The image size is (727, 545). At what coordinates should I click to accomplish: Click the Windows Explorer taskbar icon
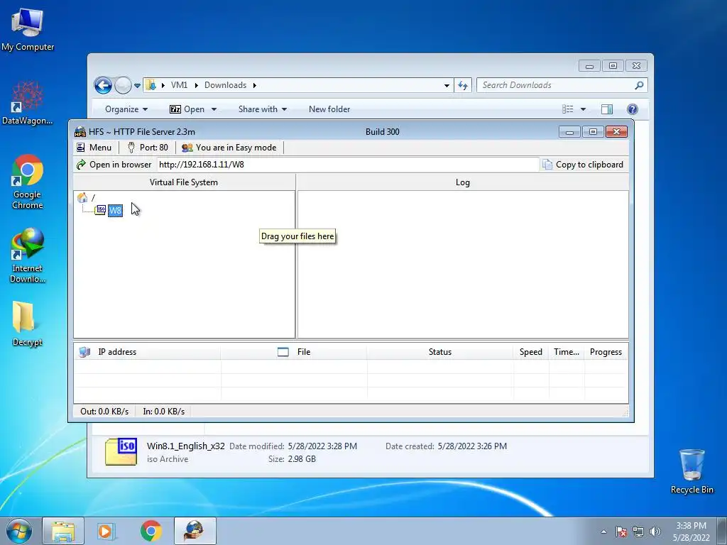(63, 531)
